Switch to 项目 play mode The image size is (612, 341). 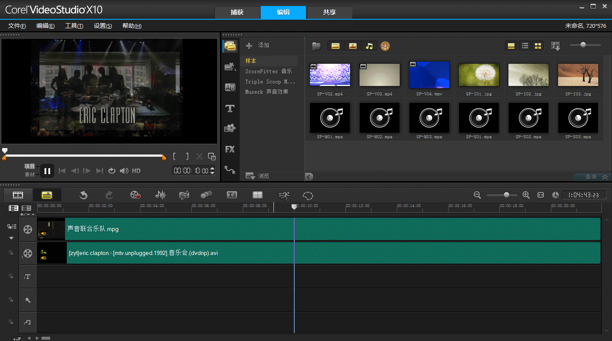pos(30,166)
